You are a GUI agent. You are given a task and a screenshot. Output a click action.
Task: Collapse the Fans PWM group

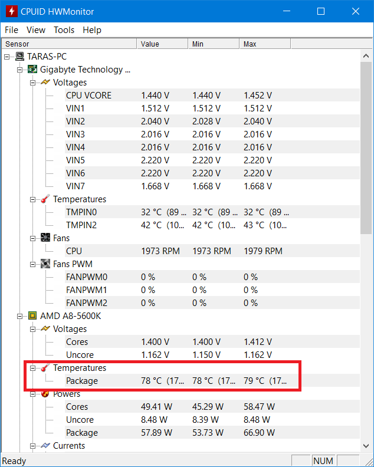point(33,264)
